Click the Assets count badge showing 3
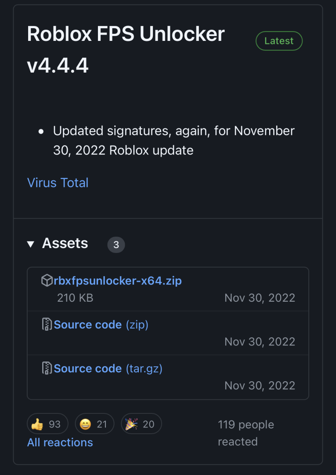Screen dimensions: 336x475 [x=116, y=245]
